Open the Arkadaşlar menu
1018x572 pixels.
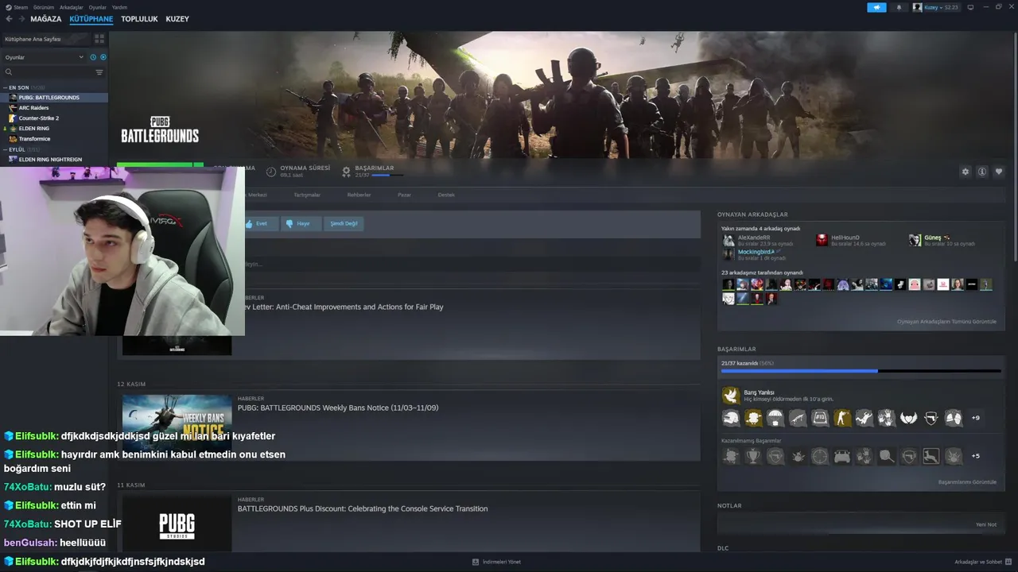point(72,7)
